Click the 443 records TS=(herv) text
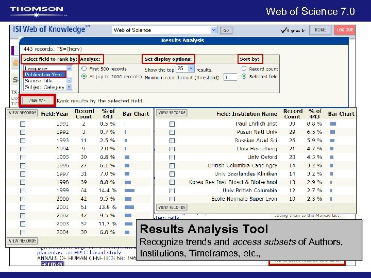The image size is (371, 278). 53,49
